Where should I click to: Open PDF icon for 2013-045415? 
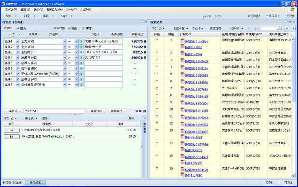click(x=183, y=61)
